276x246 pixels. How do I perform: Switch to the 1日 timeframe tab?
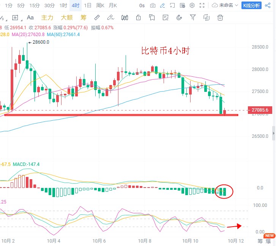[x=88, y=6]
